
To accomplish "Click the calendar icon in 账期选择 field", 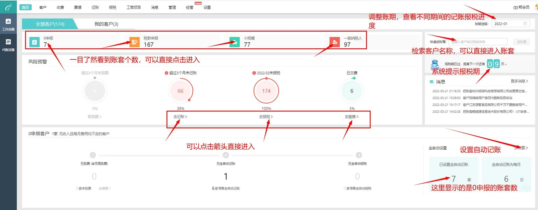I will 525,23.
